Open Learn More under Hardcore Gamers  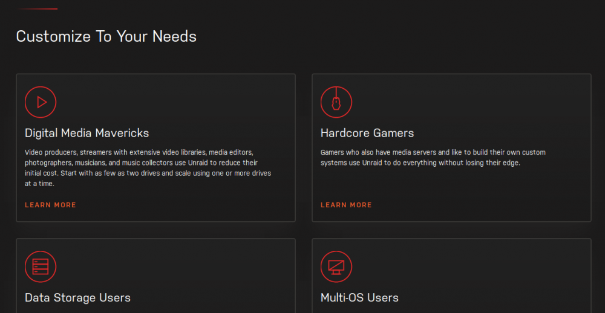[x=346, y=205]
